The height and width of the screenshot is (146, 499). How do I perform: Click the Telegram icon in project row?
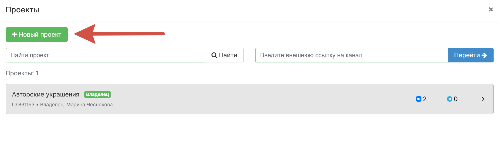click(x=450, y=99)
